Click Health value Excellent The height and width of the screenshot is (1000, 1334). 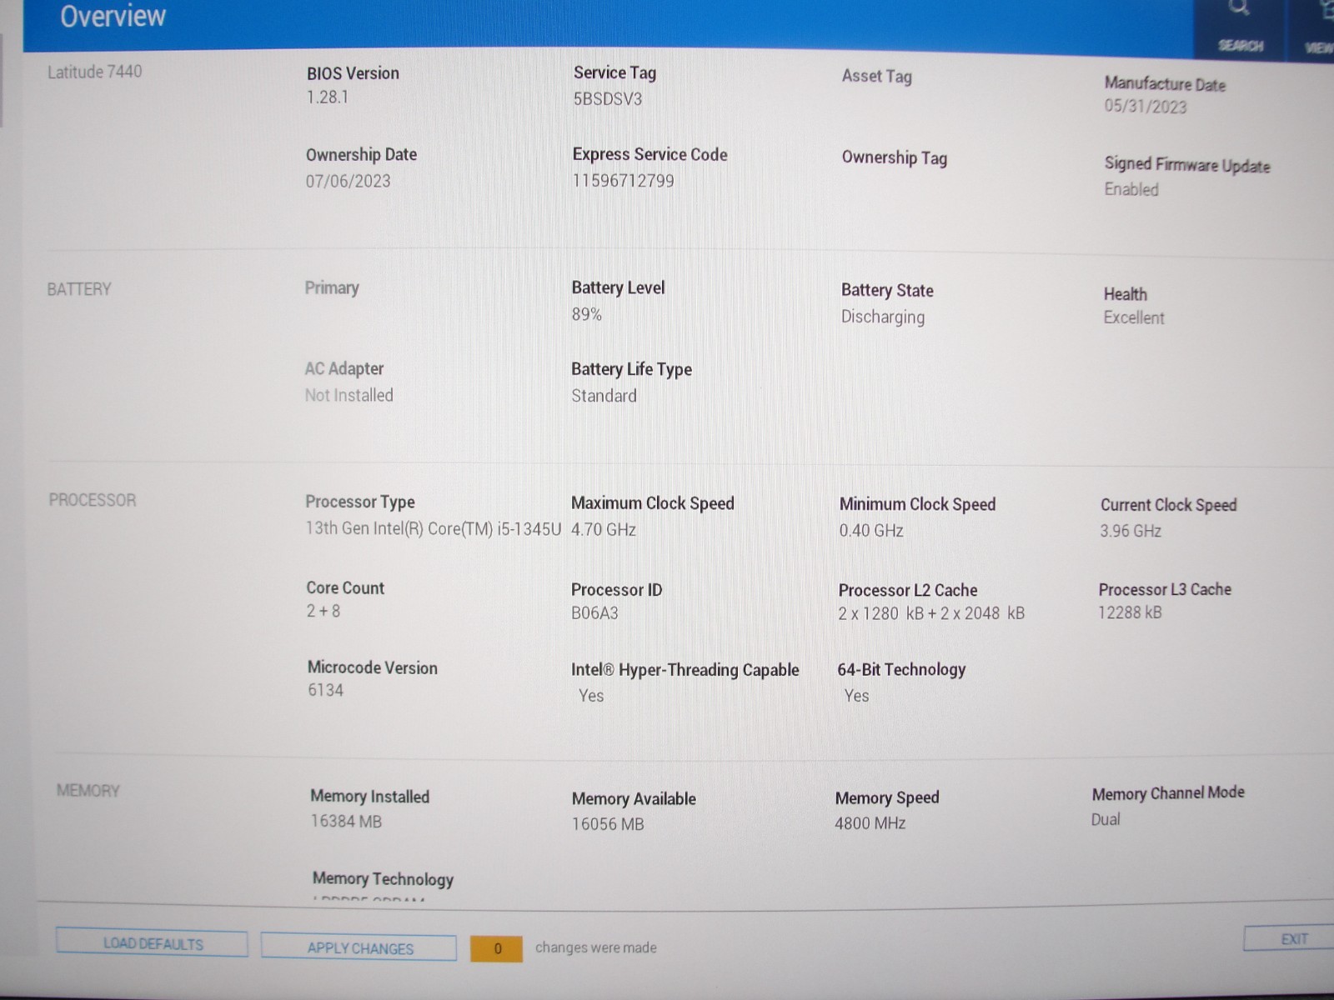coord(1134,317)
